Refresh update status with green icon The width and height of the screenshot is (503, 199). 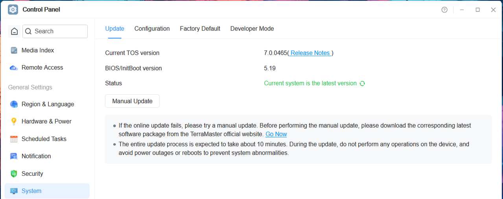click(x=362, y=83)
